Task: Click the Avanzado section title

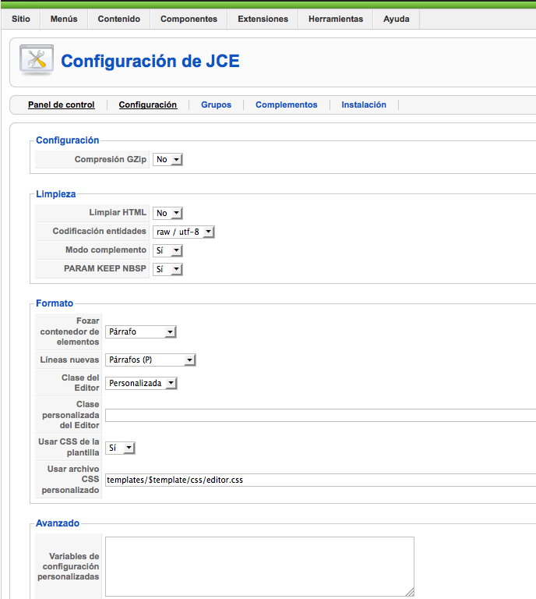Action: tap(58, 523)
